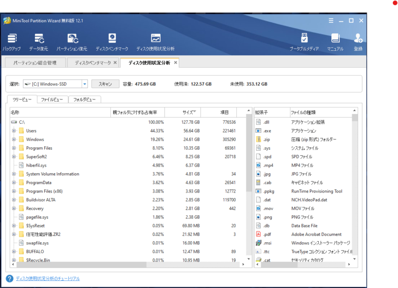Expand the Recovery folder node
The height and width of the screenshot is (288, 398).
coord(14,208)
